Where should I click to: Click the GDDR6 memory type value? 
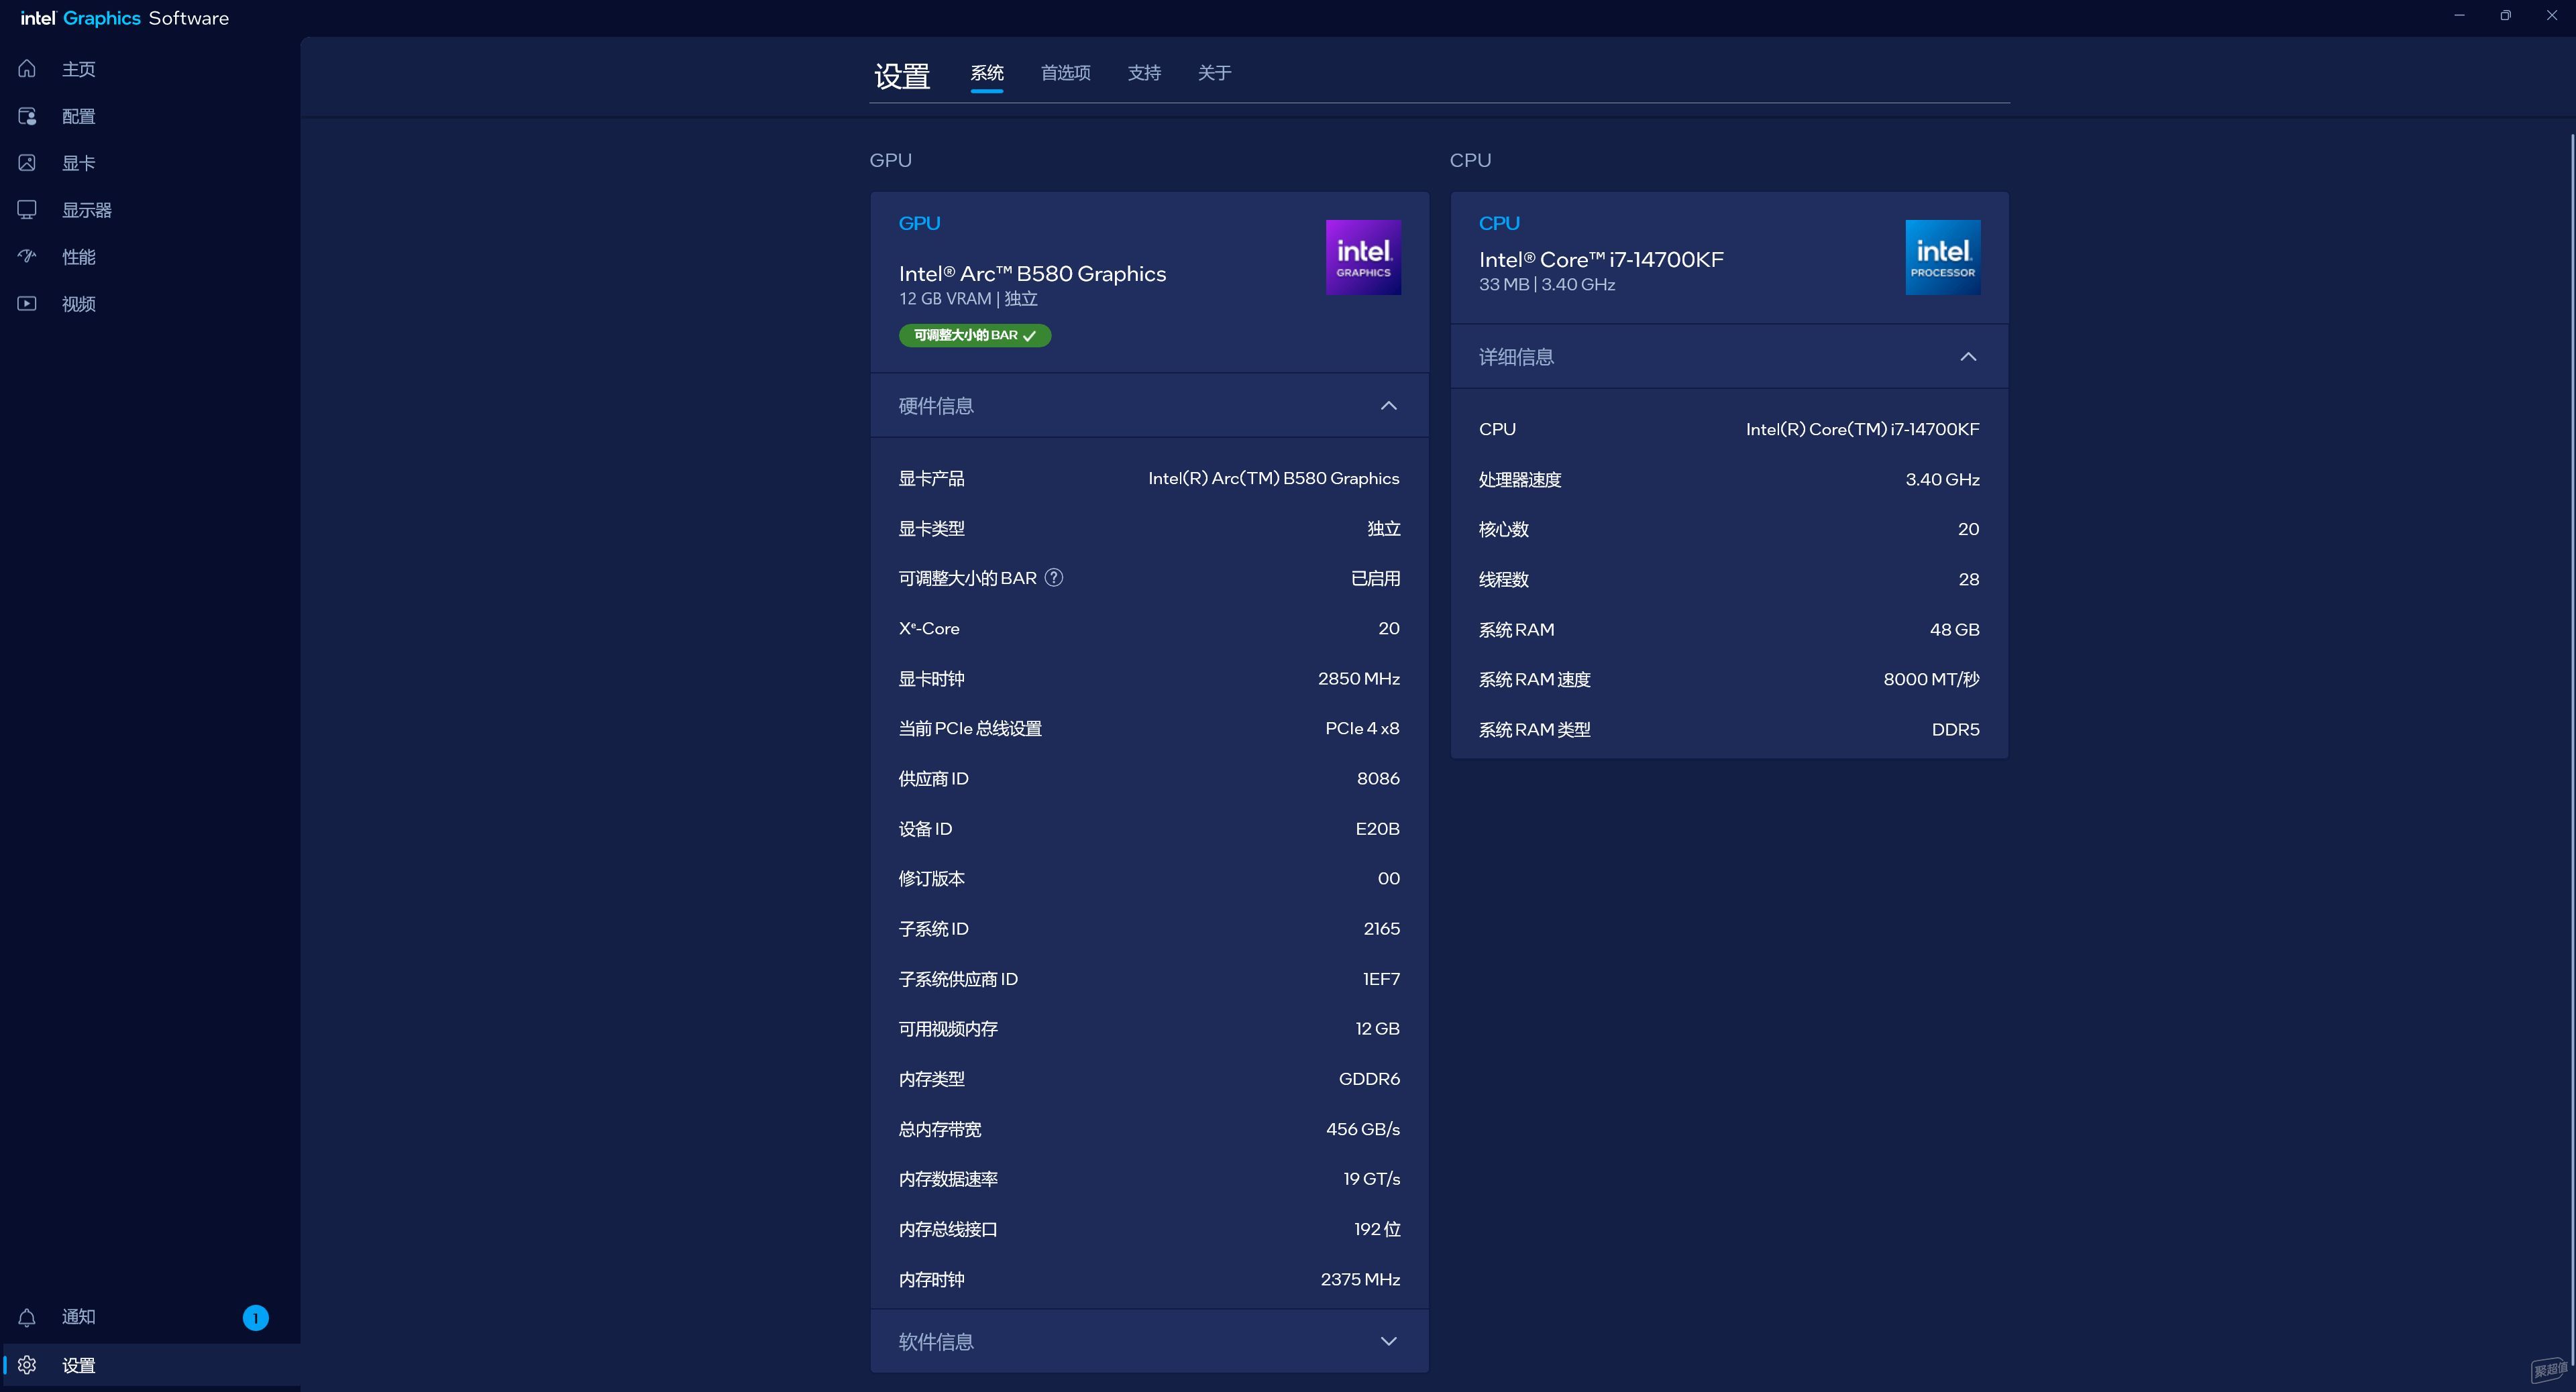click(x=1369, y=1080)
